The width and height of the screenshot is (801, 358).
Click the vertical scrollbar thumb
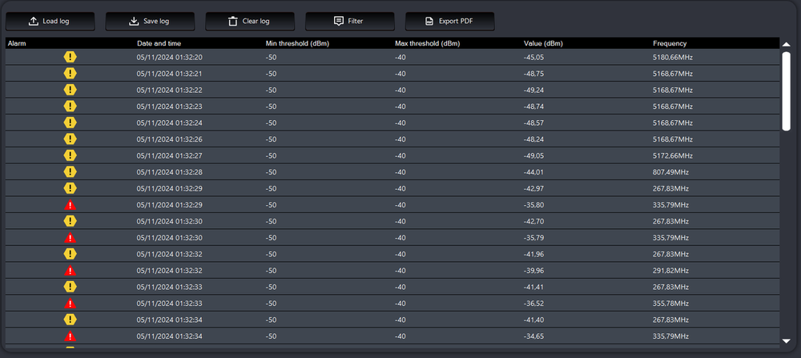(x=786, y=90)
